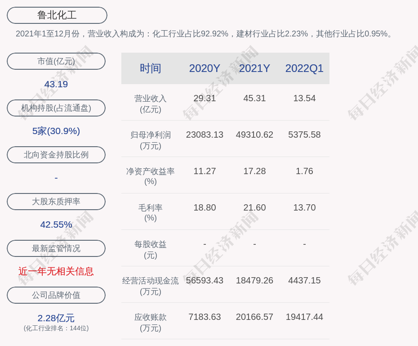Click the 归母净利润(万元) row label
Image resolution: width=418 pixels, height=346 pixels.
pyautogui.click(x=151, y=140)
